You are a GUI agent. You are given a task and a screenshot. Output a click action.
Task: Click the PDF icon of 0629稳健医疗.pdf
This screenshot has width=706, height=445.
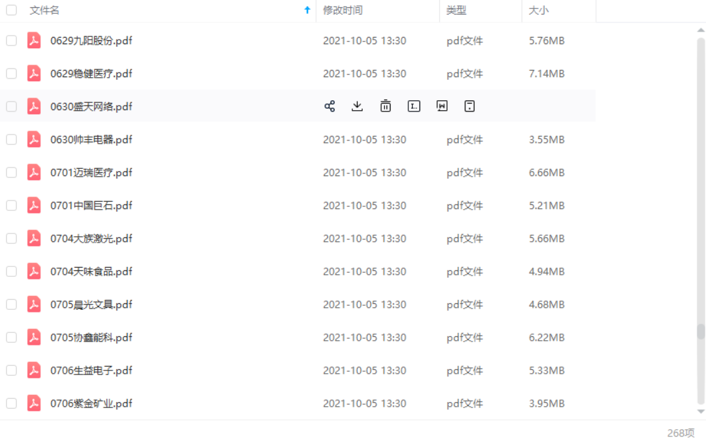(34, 73)
